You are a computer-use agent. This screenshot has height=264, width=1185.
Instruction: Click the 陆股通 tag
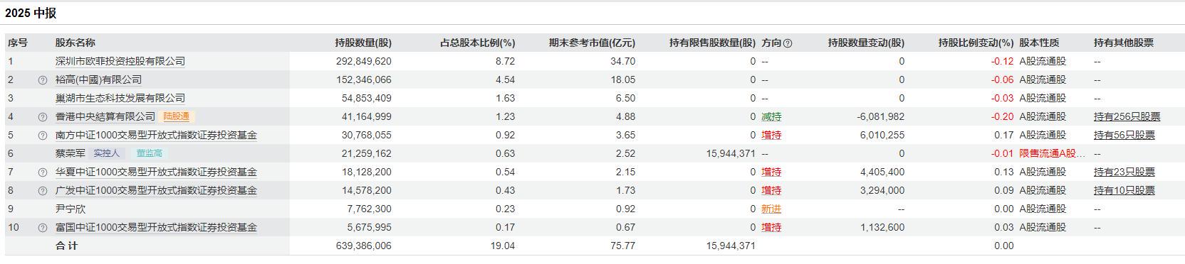(x=177, y=116)
